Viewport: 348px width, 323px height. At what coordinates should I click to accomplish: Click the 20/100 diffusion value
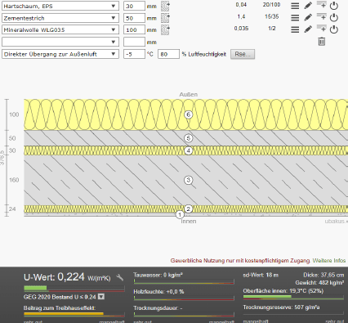[x=272, y=5]
